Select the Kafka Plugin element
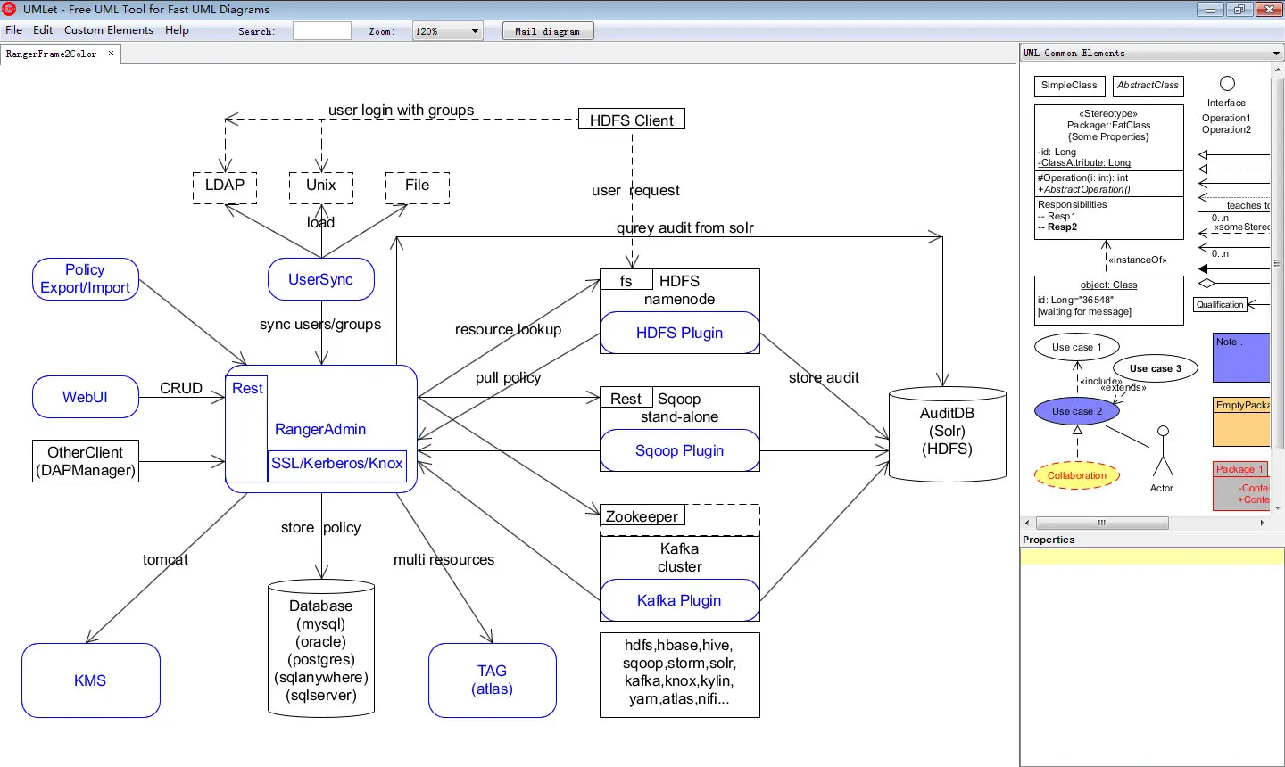 [x=680, y=600]
